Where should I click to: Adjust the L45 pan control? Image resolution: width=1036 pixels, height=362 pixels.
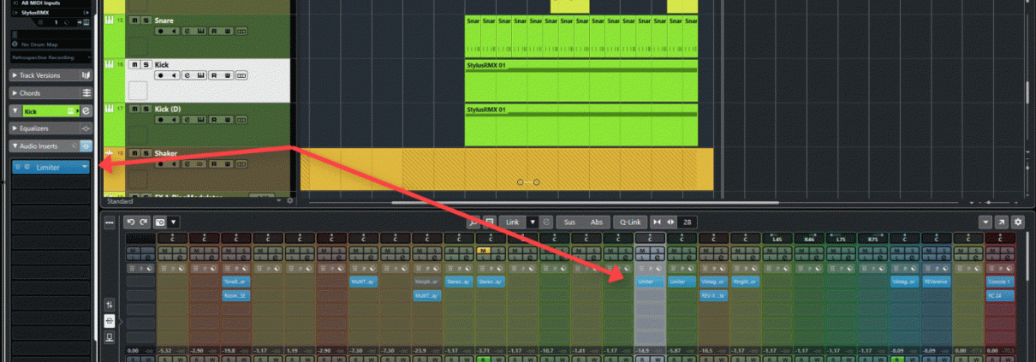777,238
